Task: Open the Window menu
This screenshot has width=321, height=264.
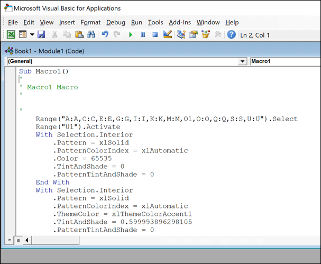Action: [208, 22]
